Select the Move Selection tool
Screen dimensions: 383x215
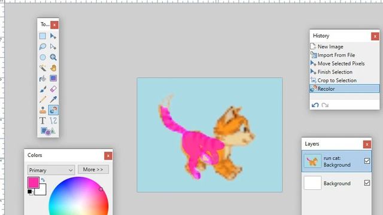53,47
